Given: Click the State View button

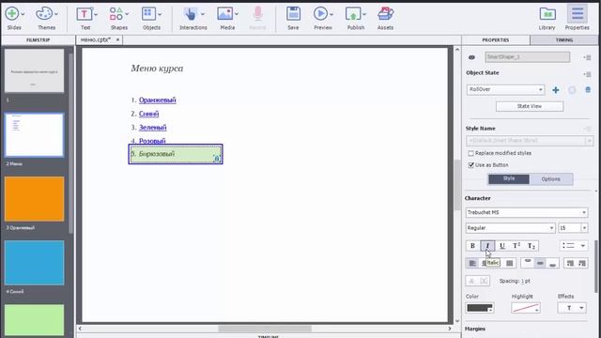Looking at the screenshot, I should click(530, 106).
